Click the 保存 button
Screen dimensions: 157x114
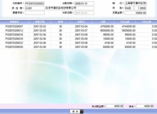(x=77, y=112)
